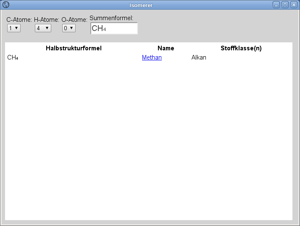
Task: Open the Methan link
Action: coord(152,57)
